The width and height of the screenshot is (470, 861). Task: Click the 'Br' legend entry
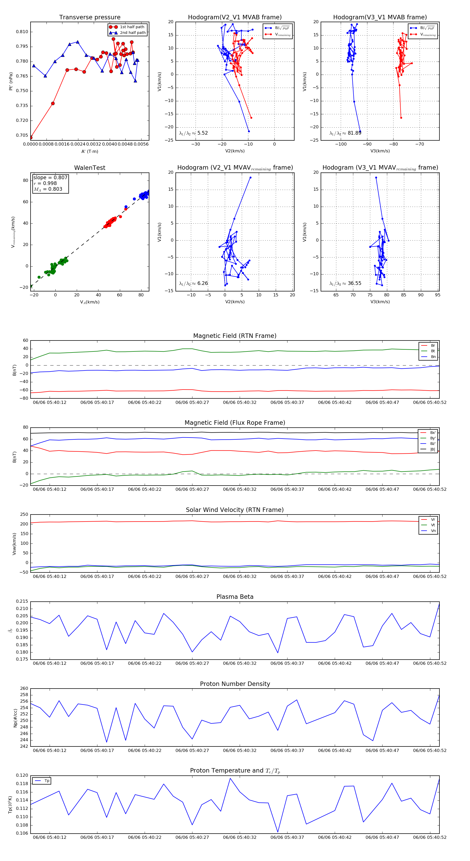point(428,346)
